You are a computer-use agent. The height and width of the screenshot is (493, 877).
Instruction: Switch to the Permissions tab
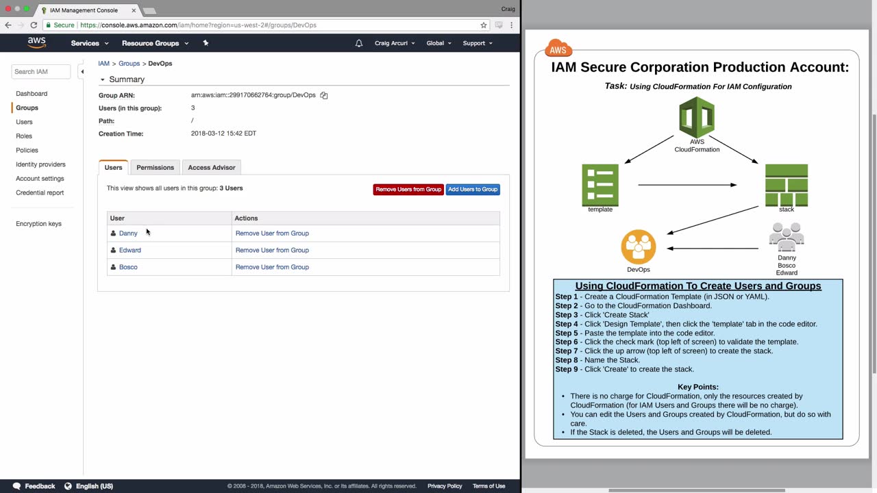tap(156, 167)
